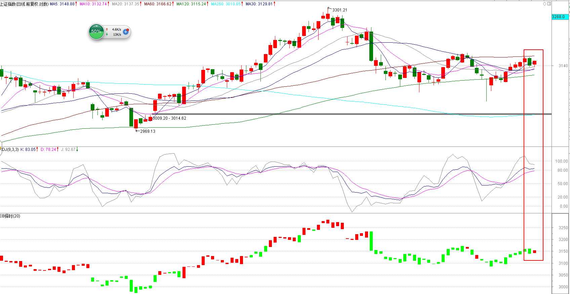This screenshot has height=294, width=570.
Task: Click the blue plus button on the speed widget
Action: tap(126, 32)
